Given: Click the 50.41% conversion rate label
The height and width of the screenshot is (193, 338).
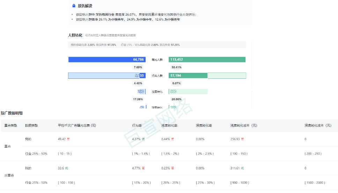Looking at the screenshot, I should [x=176, y=67].
